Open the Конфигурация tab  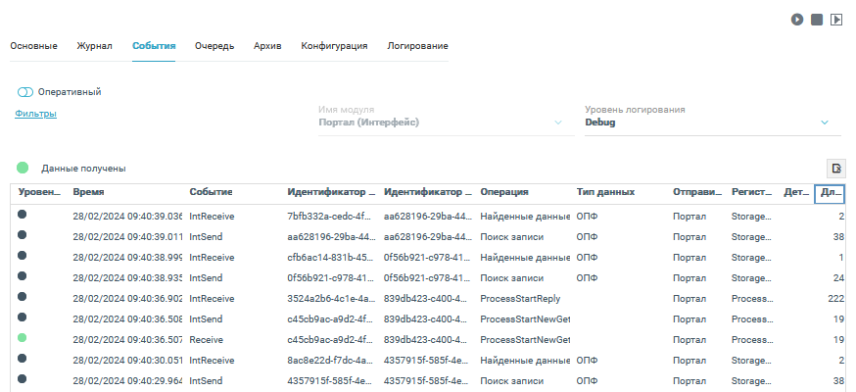pos(334,46)
